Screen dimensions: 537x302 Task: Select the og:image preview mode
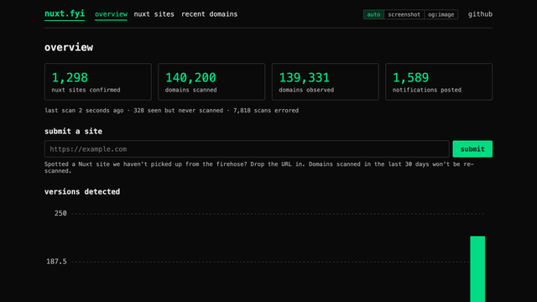point(441,14)
